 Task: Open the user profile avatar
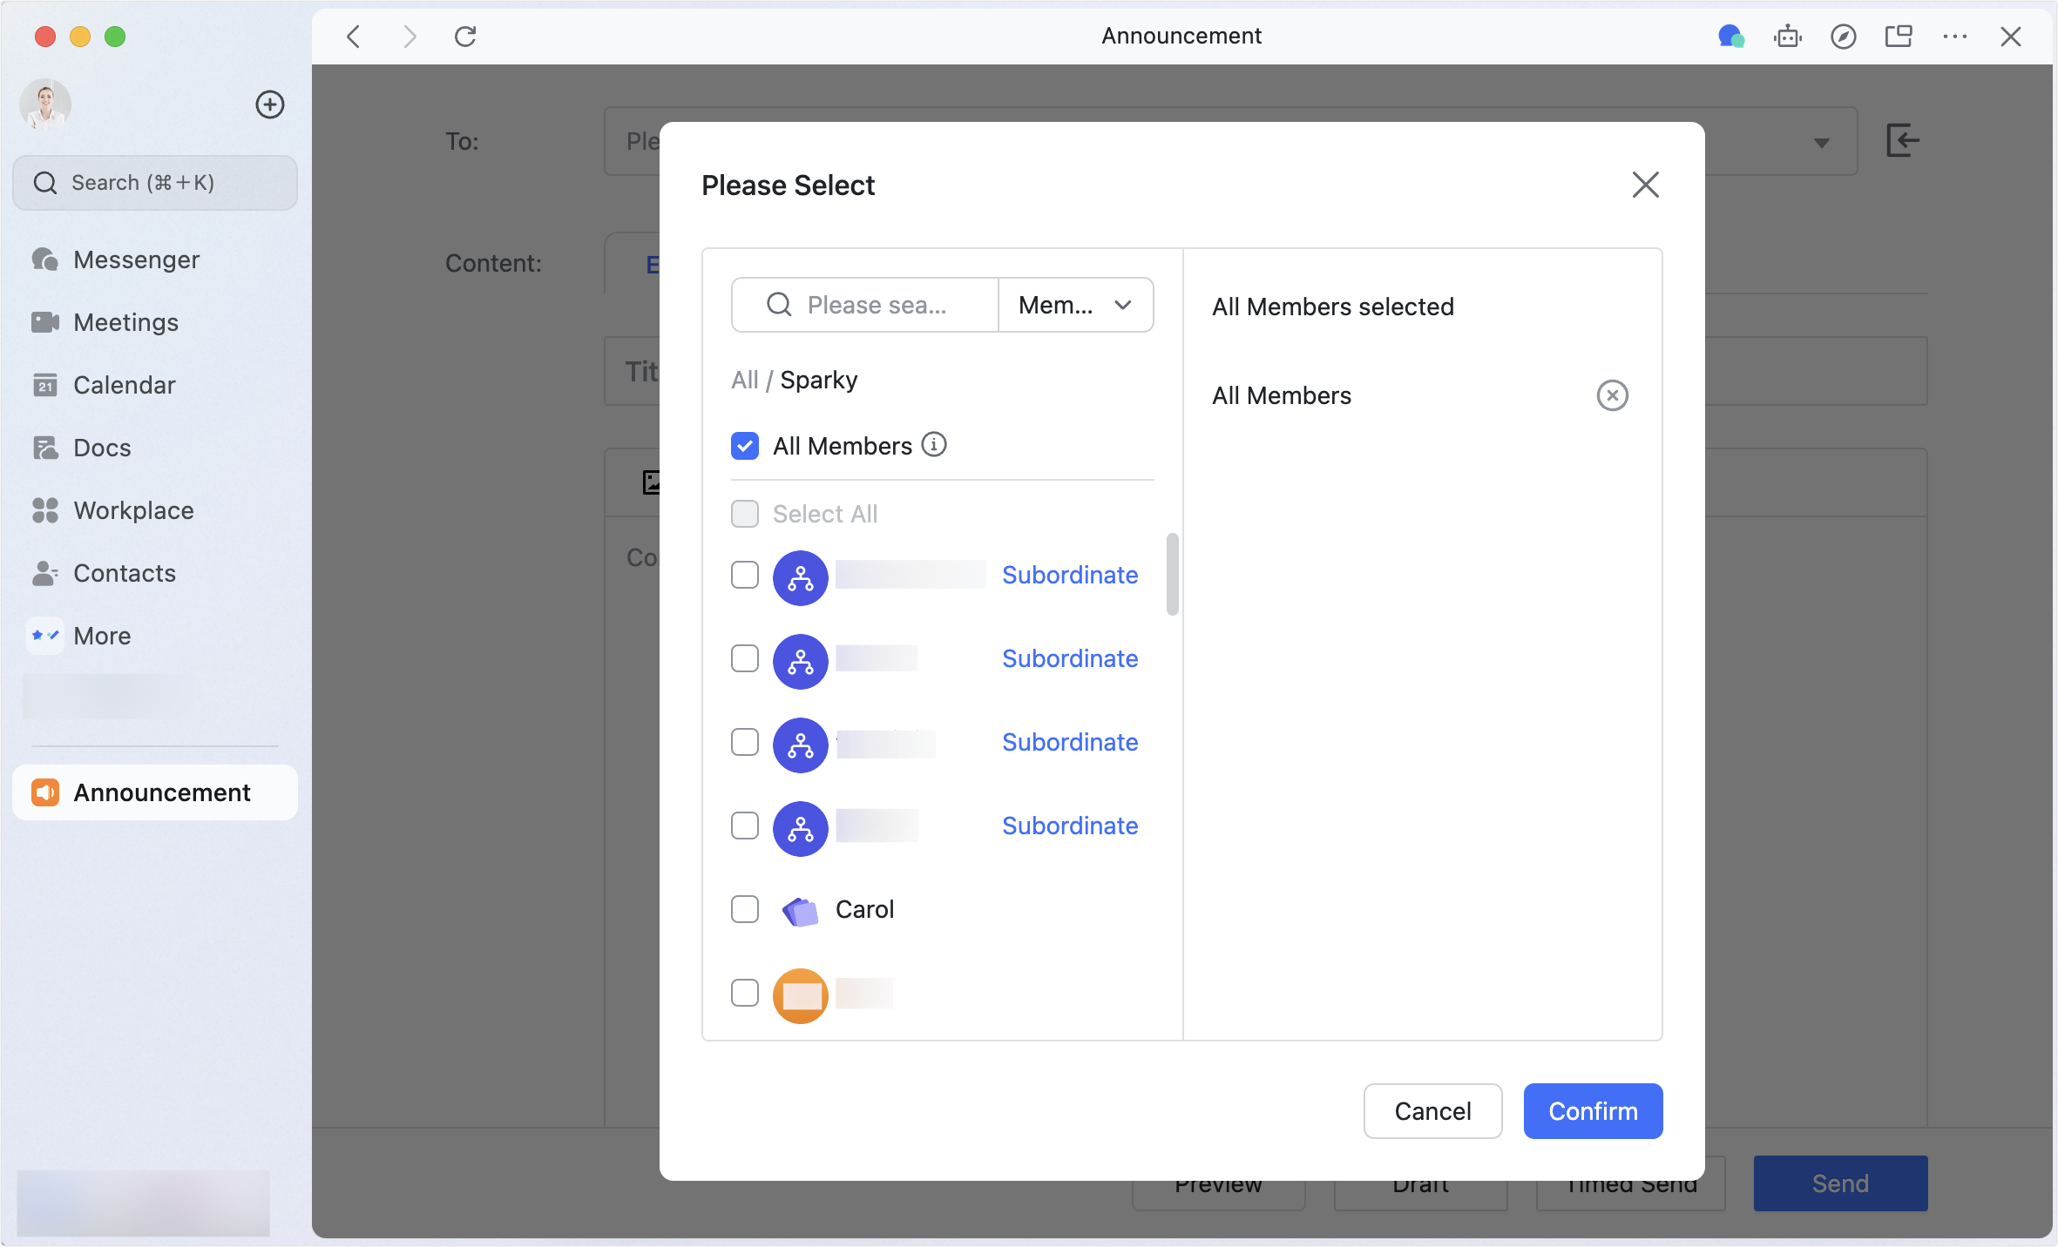click(45, 104)
